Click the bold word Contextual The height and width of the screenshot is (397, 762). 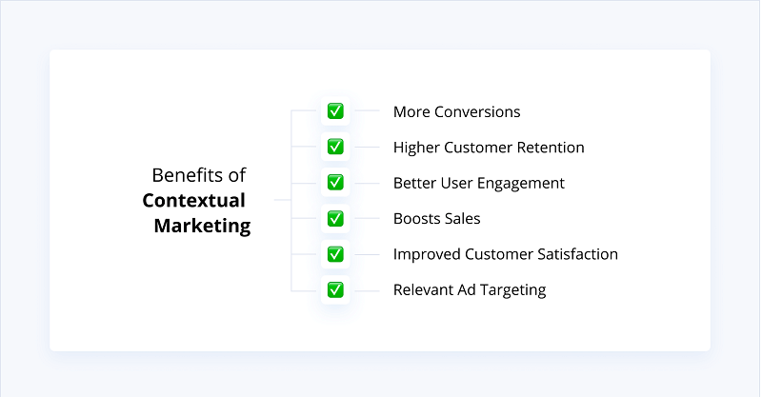click(x=194, y=200)
